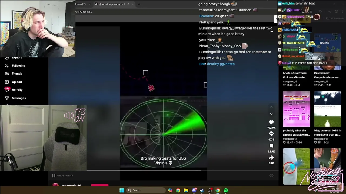Open the first Chrome icon in taskbar

click(178, 190)
